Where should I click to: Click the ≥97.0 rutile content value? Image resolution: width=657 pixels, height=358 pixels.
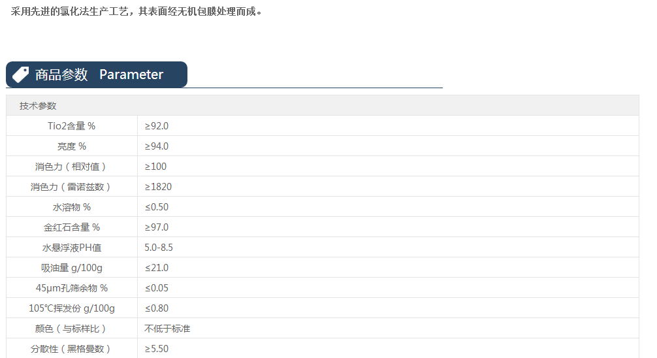click(x=157, y=227)
